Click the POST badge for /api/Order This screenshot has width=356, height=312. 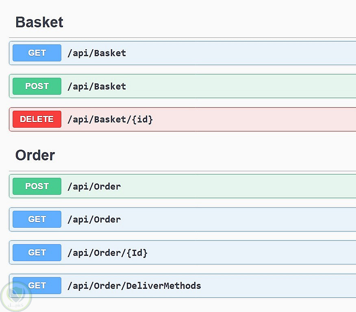tap(37, 186)
